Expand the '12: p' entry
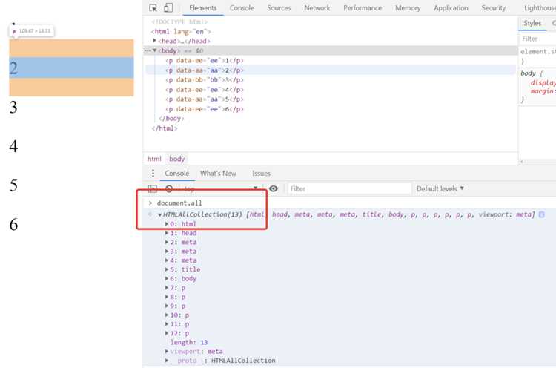The width and height of the screenshot is (556, 368). [x=166, y=333]
